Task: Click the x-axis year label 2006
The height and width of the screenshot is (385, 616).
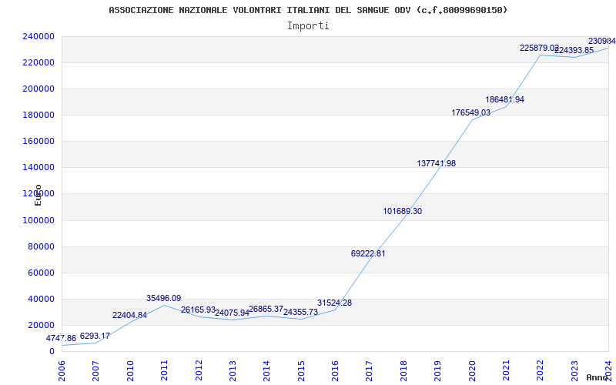Action: tap(62, 370)
